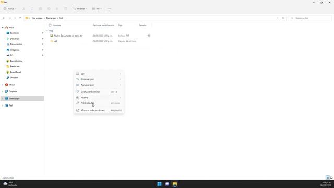334x188 pixels.
Task: Open Bandicam folder in the sidebar
Action: pos(15,66)
